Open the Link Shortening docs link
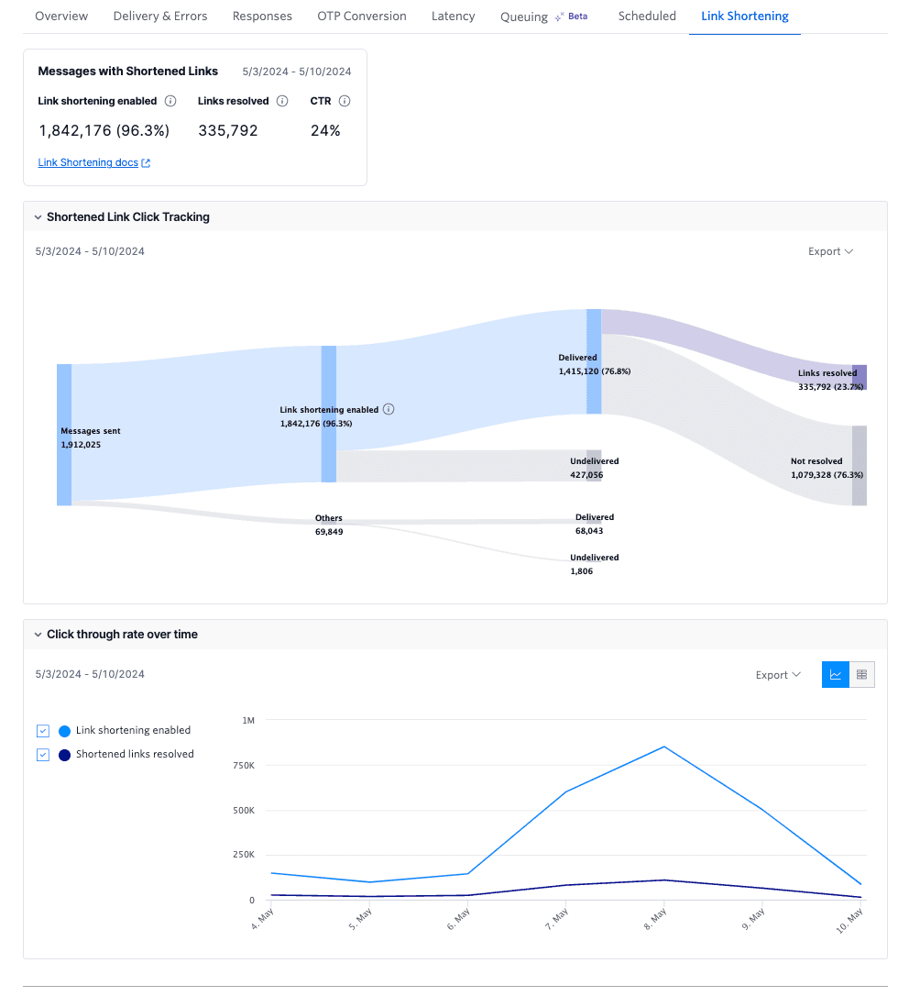The height and width of the screenshot is (996, 909). tap(88, 162)
